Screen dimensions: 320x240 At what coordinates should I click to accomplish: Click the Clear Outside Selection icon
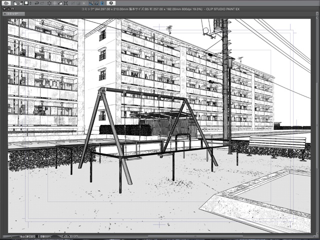(54, 3)
